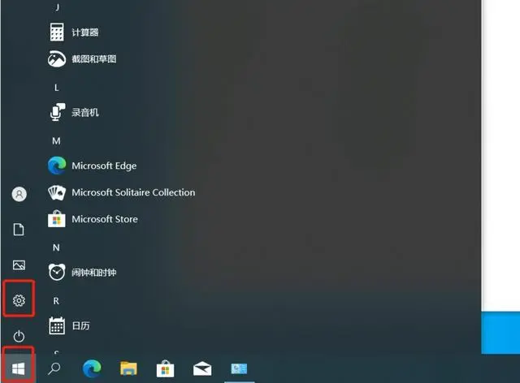The width and height of the screenshot is (520, 383).
Task: Open Microsoft Solitaire Collection
Action: pos(132,192)
